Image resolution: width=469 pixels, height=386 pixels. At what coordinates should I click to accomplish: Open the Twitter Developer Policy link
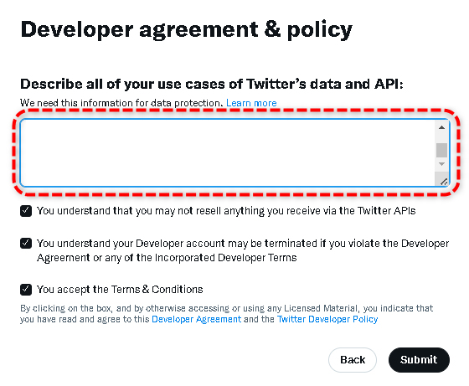(327, 319)
